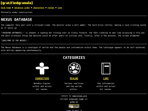Go to back home link
The height and width of the screenshot is (111, 148).
tap(6, 8)
